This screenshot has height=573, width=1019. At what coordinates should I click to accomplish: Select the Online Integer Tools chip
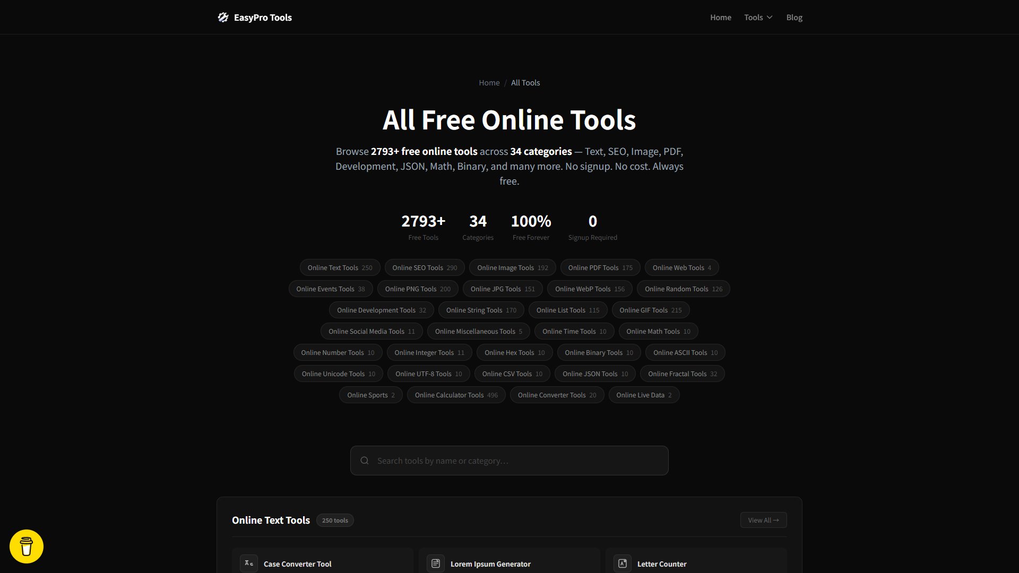point(429,352)
